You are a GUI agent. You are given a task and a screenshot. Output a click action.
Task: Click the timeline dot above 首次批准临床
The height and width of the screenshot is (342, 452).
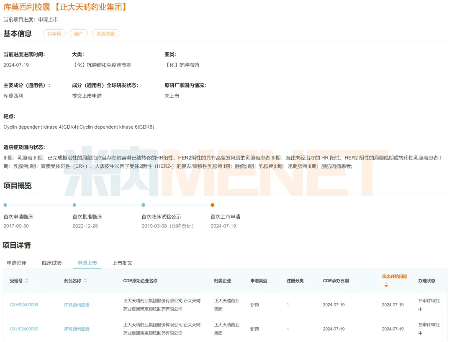(74, 205)
